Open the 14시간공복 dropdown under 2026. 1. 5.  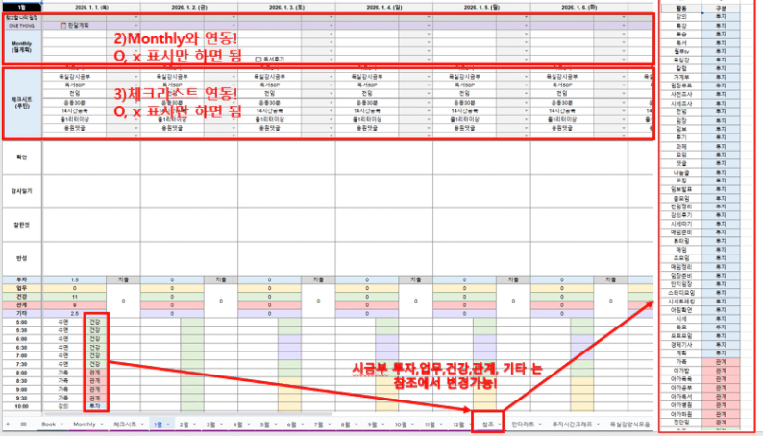point(526,111)
